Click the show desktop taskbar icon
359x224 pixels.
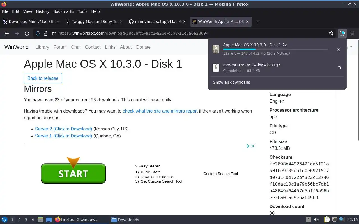[49, 220]
